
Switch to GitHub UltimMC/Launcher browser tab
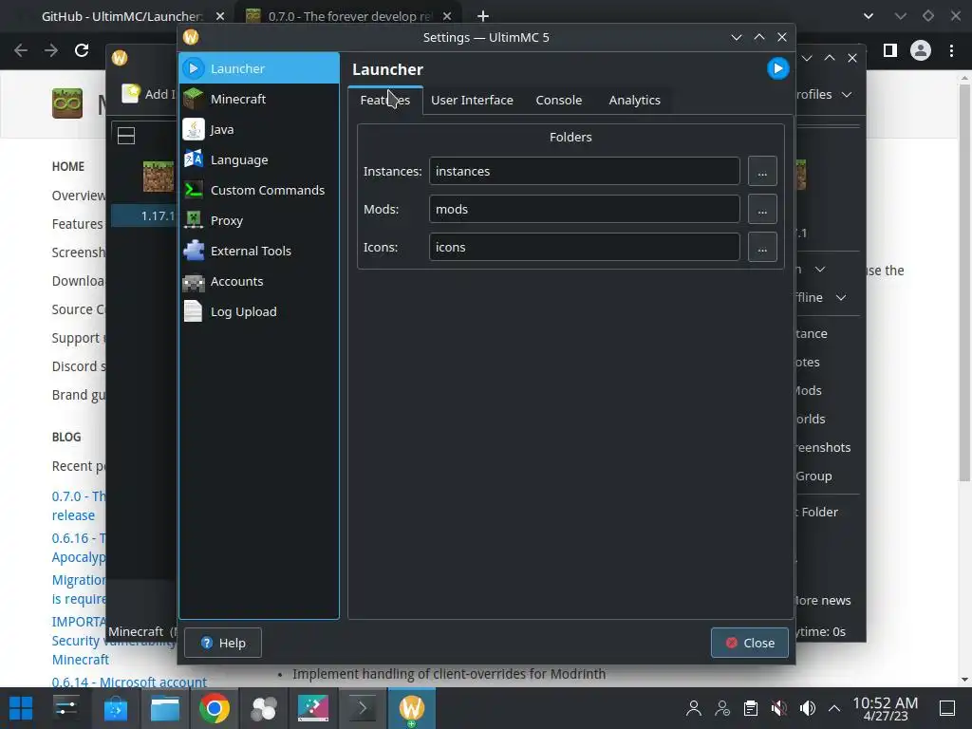click(x=122, y=16)
